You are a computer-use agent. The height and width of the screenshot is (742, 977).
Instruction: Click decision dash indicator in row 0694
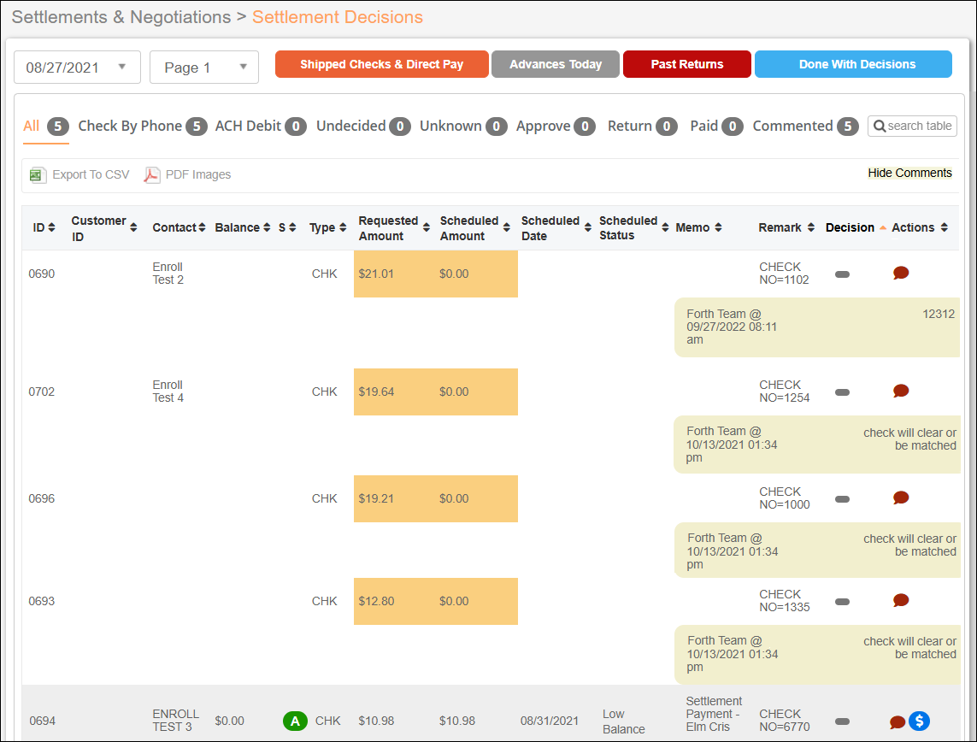(843, 721)
